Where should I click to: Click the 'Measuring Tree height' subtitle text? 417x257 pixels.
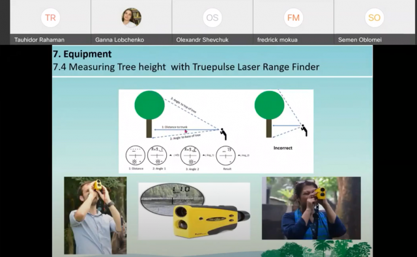point(117,67)
